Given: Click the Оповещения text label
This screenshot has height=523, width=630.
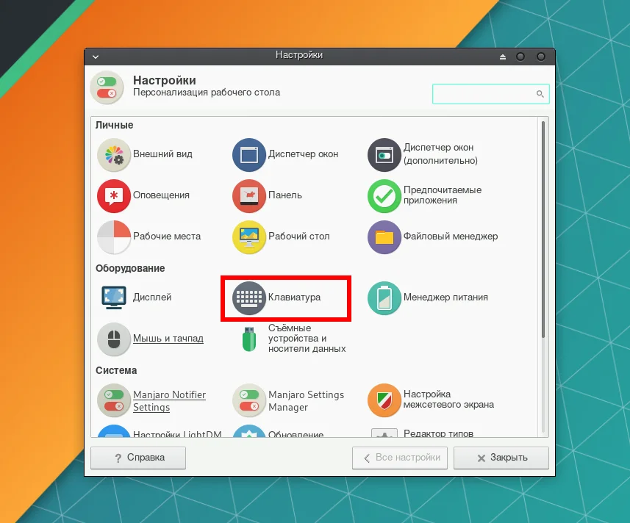Looking at the screenshot, I should point(161,195).
